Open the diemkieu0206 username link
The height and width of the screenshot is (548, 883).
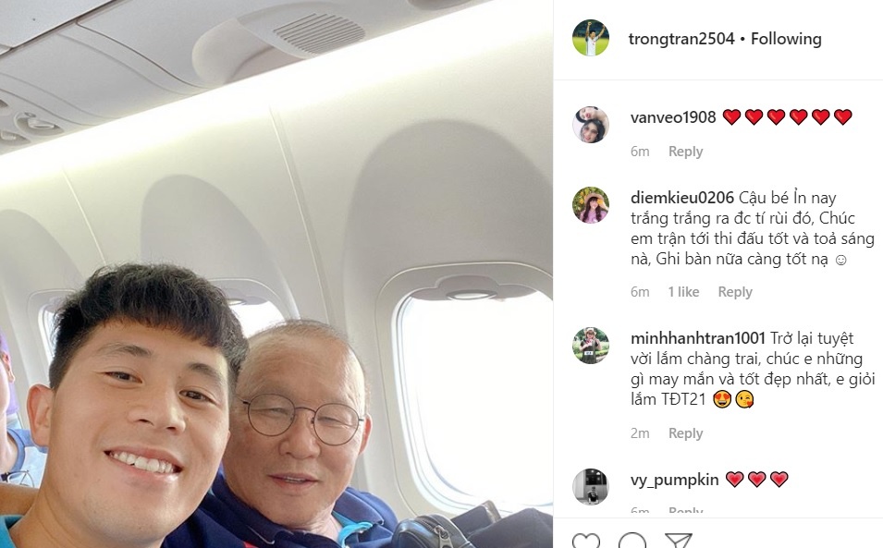pyautogui.click(x=682, y=198)
